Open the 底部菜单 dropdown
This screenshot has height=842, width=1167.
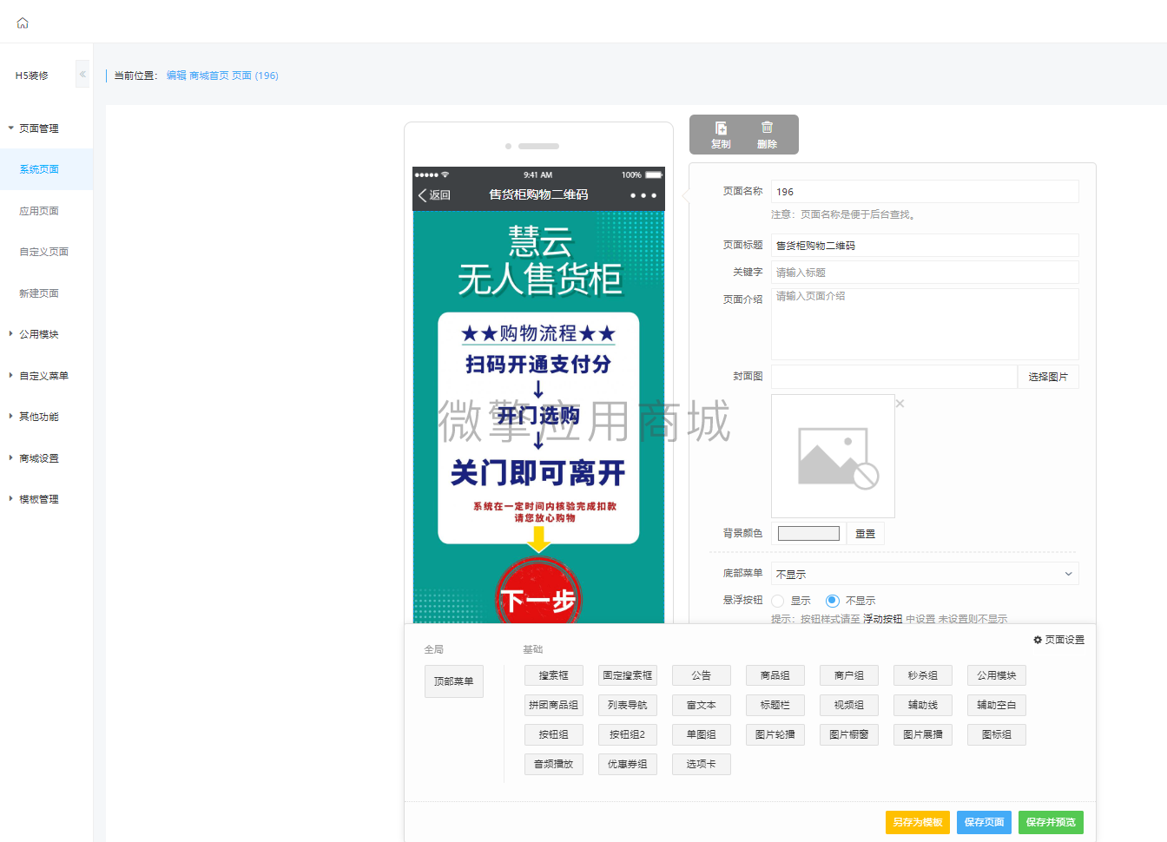click(x=925, y=574)
